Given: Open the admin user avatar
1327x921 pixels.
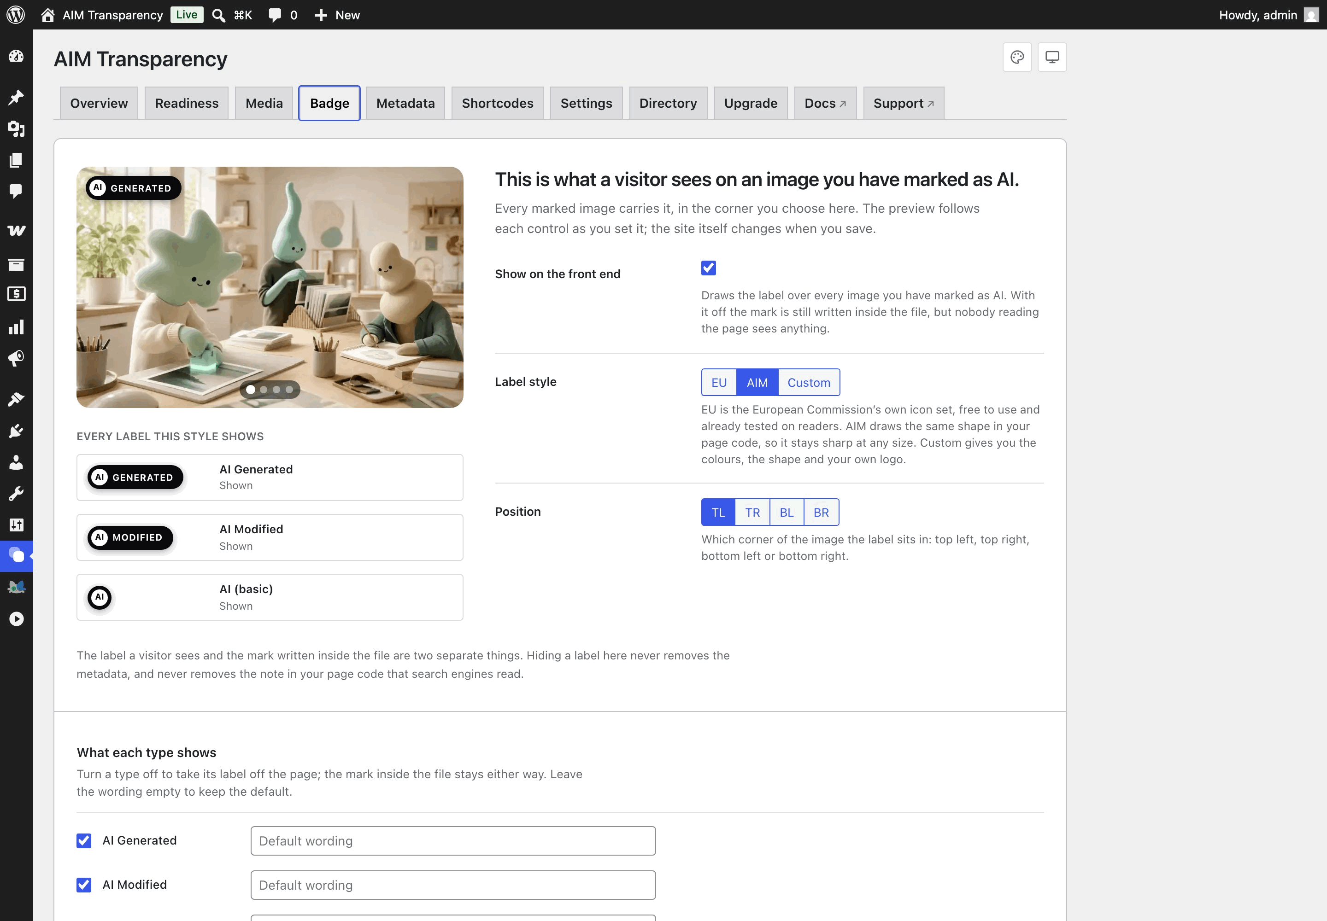Looking at the screenshot, I should 1311,15.
